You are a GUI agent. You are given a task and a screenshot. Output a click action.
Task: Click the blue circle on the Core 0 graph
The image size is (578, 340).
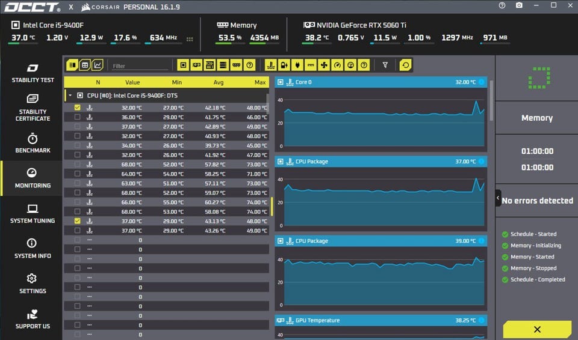(x=482, y=82)
